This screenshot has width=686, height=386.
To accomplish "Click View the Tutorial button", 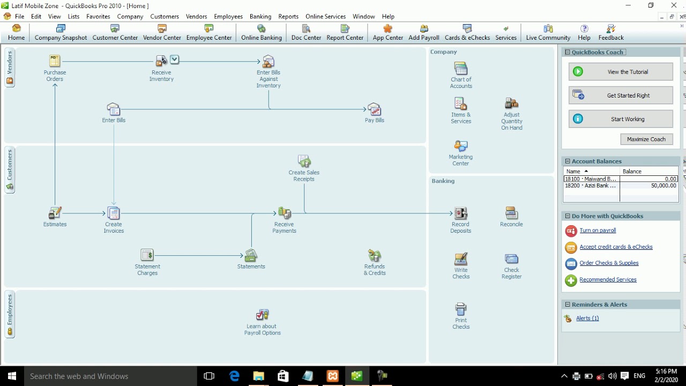I will tap(621, 72).
